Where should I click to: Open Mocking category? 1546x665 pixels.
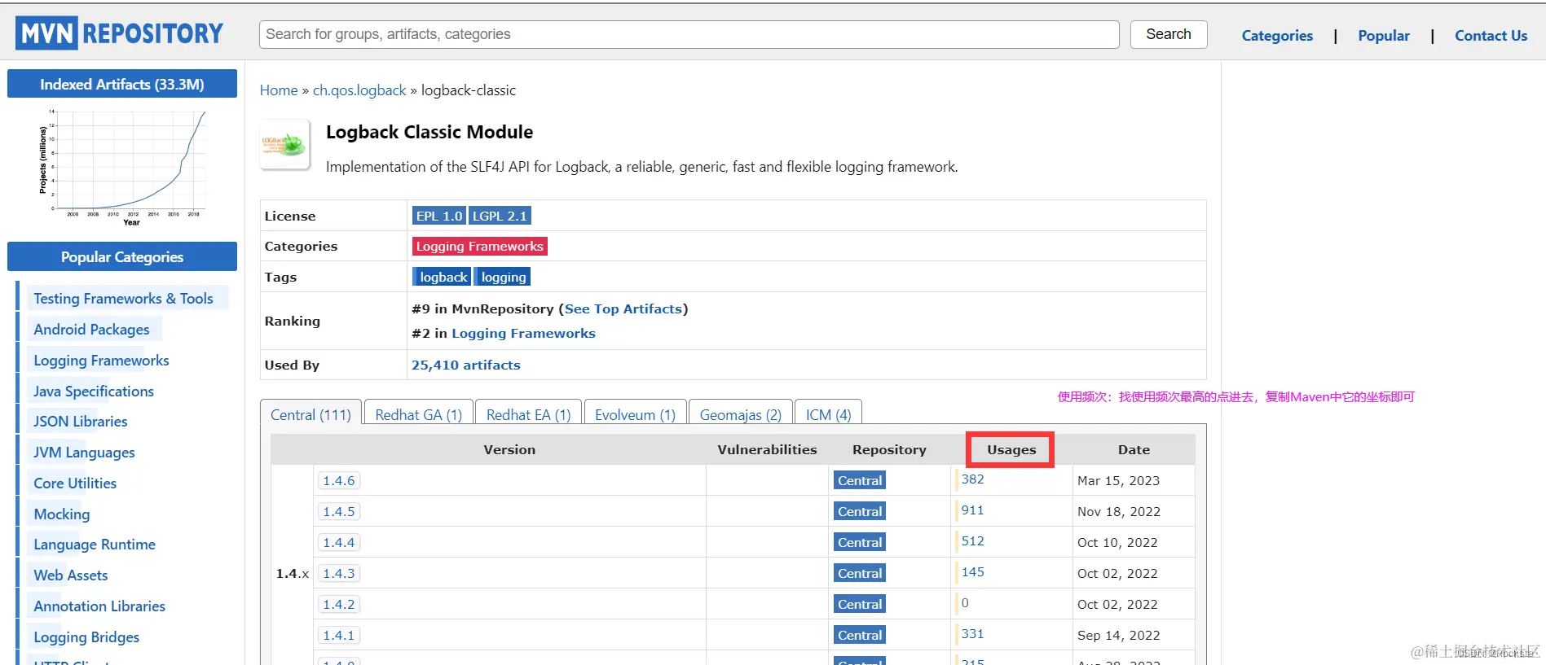click(62, 514)
